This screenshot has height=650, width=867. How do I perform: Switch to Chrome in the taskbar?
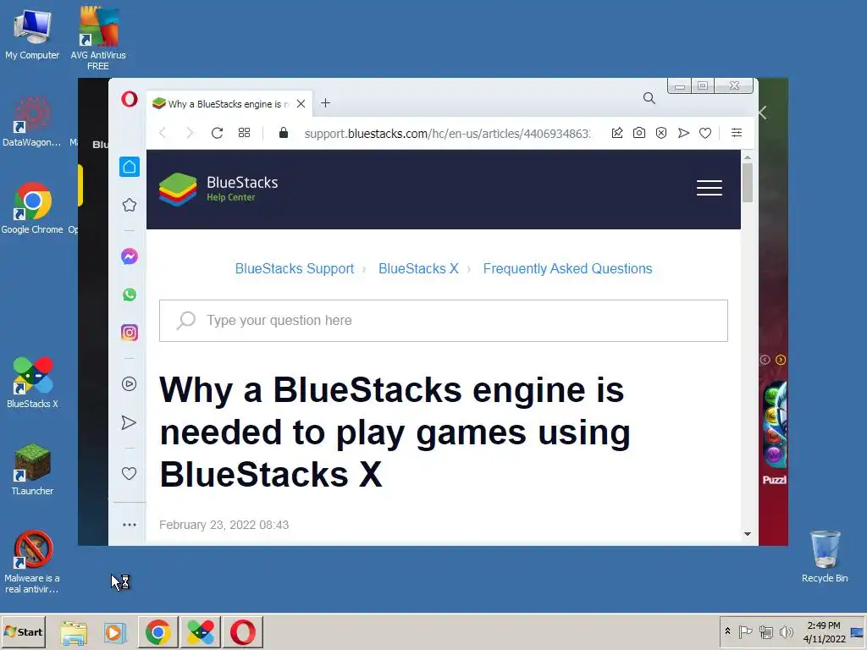[x=158, y=632]
